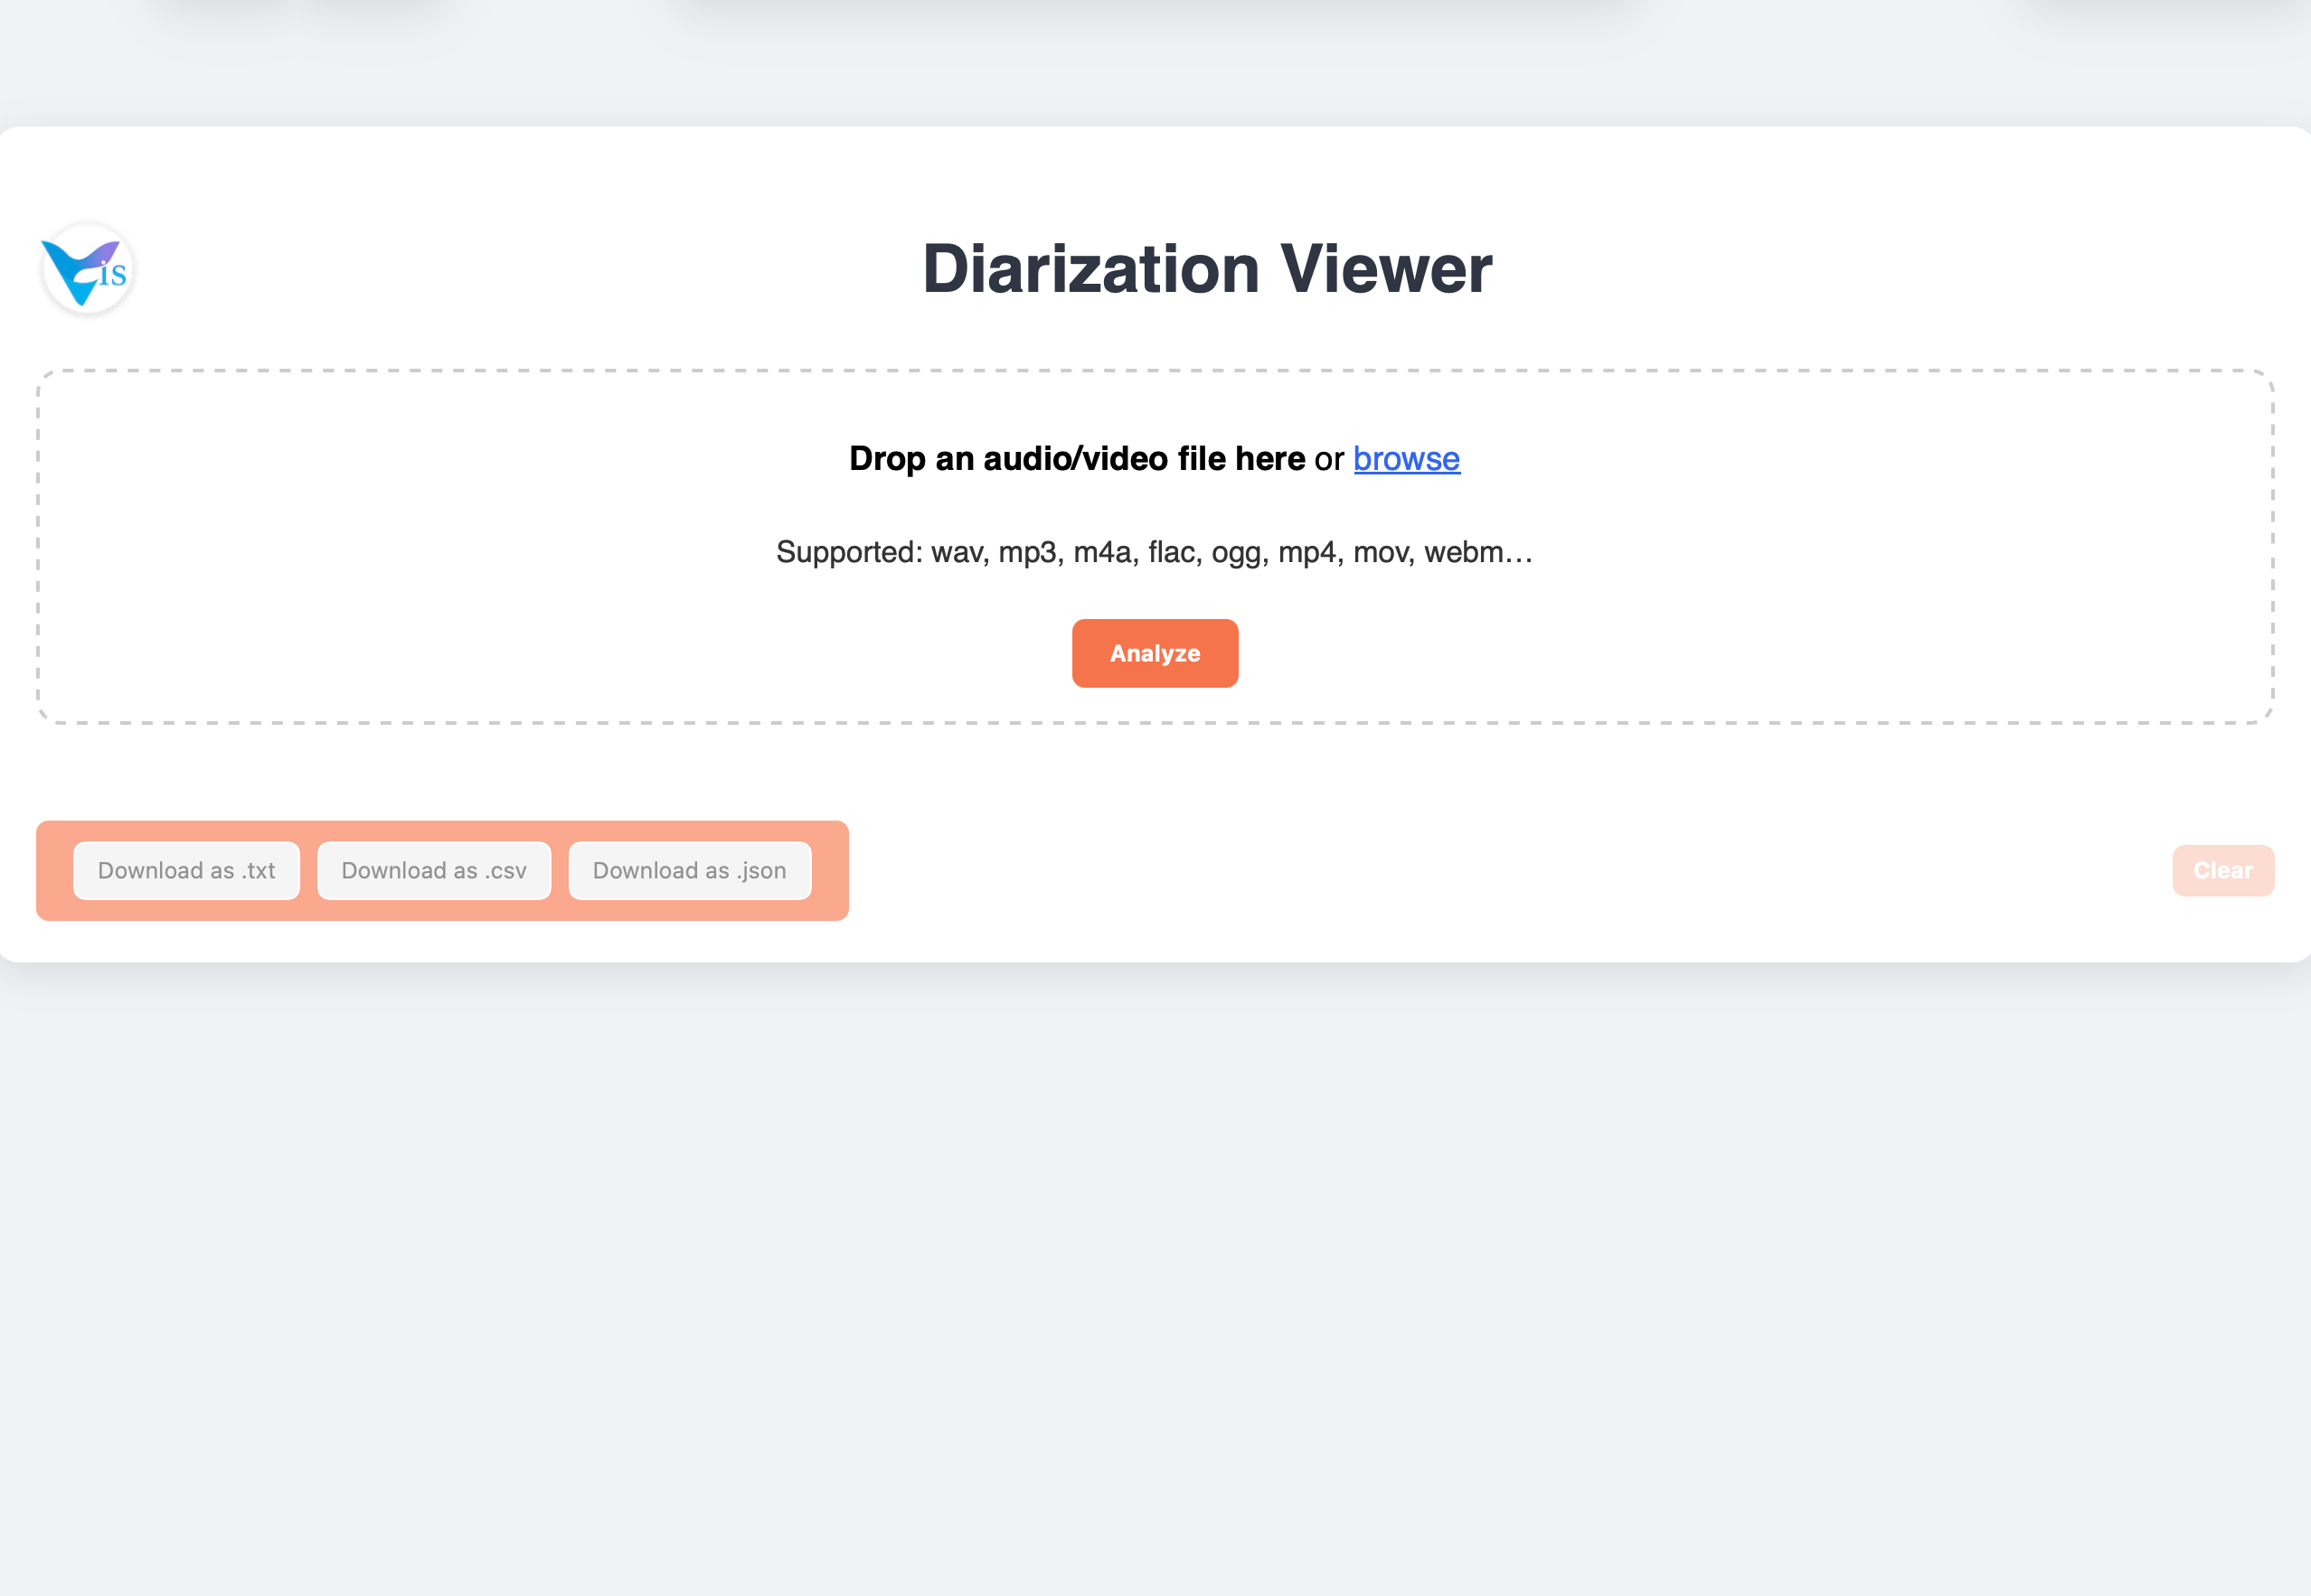The width and height of the screenshot is (2311, 1596).
Task: Export diarization output as plain text
Action: pyautogui.click(x=186, y=870)
